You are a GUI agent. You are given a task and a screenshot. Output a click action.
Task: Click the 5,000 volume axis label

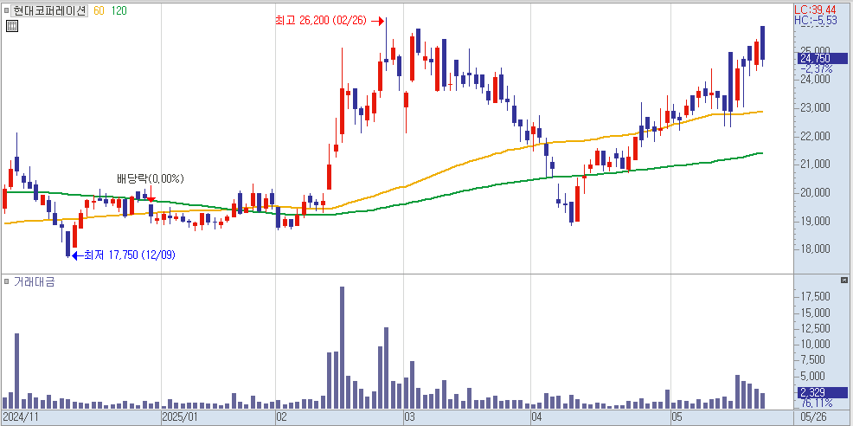(814, 377)
